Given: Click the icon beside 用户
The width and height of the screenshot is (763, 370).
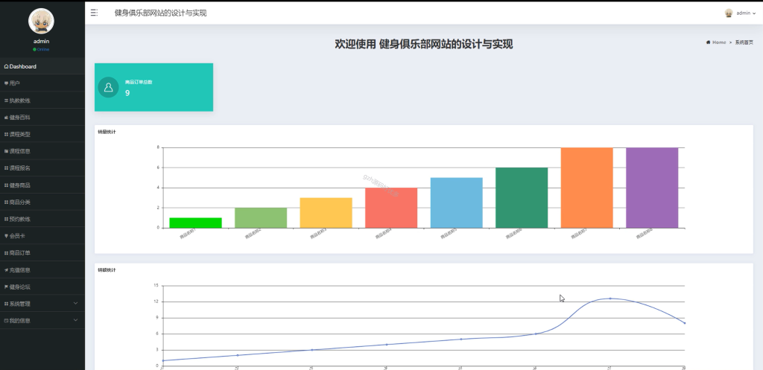Looking at the screenshot, I should 6,83.
